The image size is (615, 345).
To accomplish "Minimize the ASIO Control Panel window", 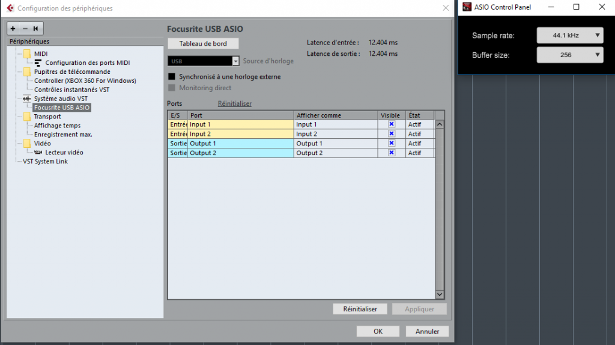I will coord(551,7).
